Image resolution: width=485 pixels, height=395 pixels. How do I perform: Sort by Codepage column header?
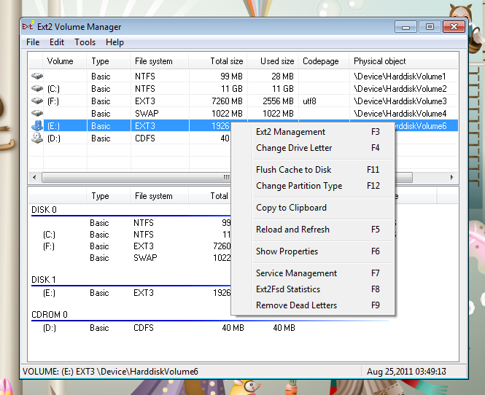[x=324, y=61]
